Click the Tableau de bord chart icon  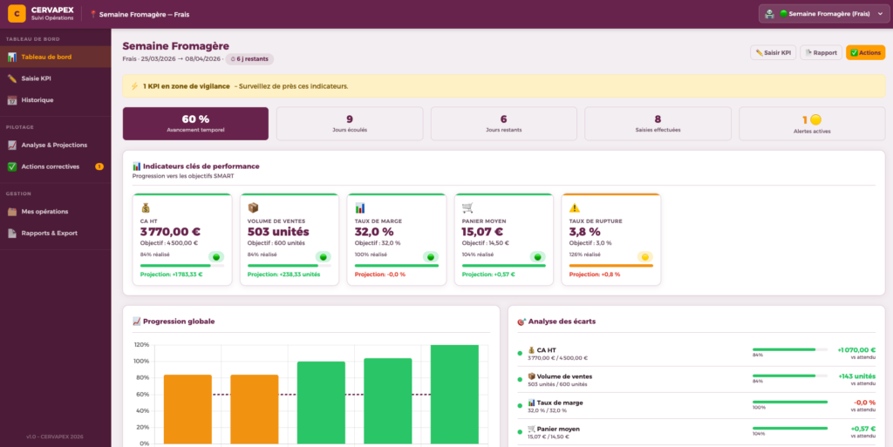pos(12,57)
